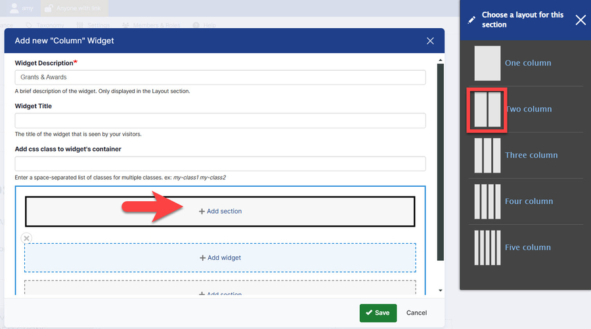The height and width of the screenshot is (329, 591).
Task: Click the dialog scrollbar up arrow
Action: [x=440, y=60]
